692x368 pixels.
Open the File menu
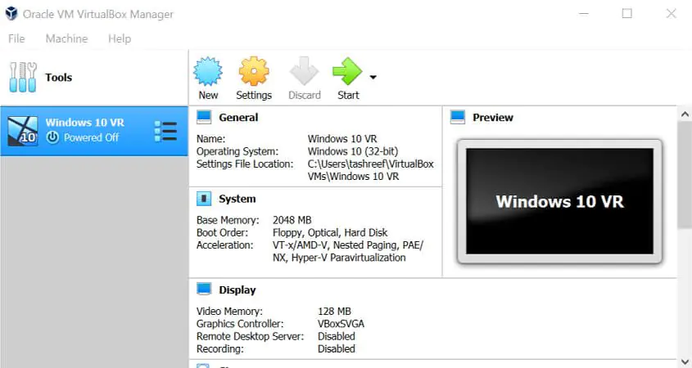(x=16, y=38)
